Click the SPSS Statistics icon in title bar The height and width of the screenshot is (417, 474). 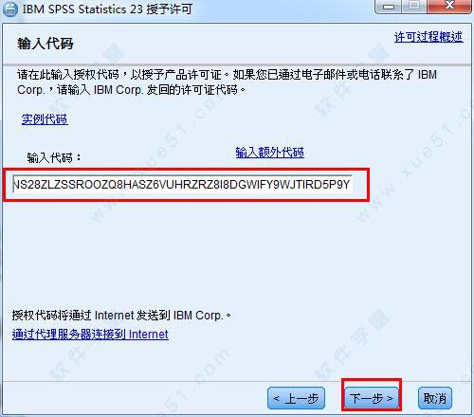click(x=10, y=9)
